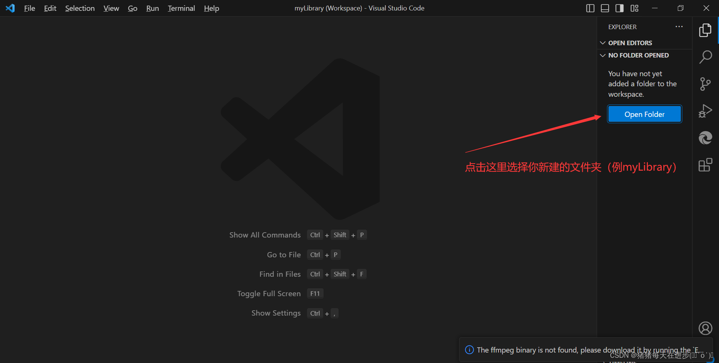Toggle the Primary Side Bar layout
This screenshot has height=363, width=719.
pos(590,8)
